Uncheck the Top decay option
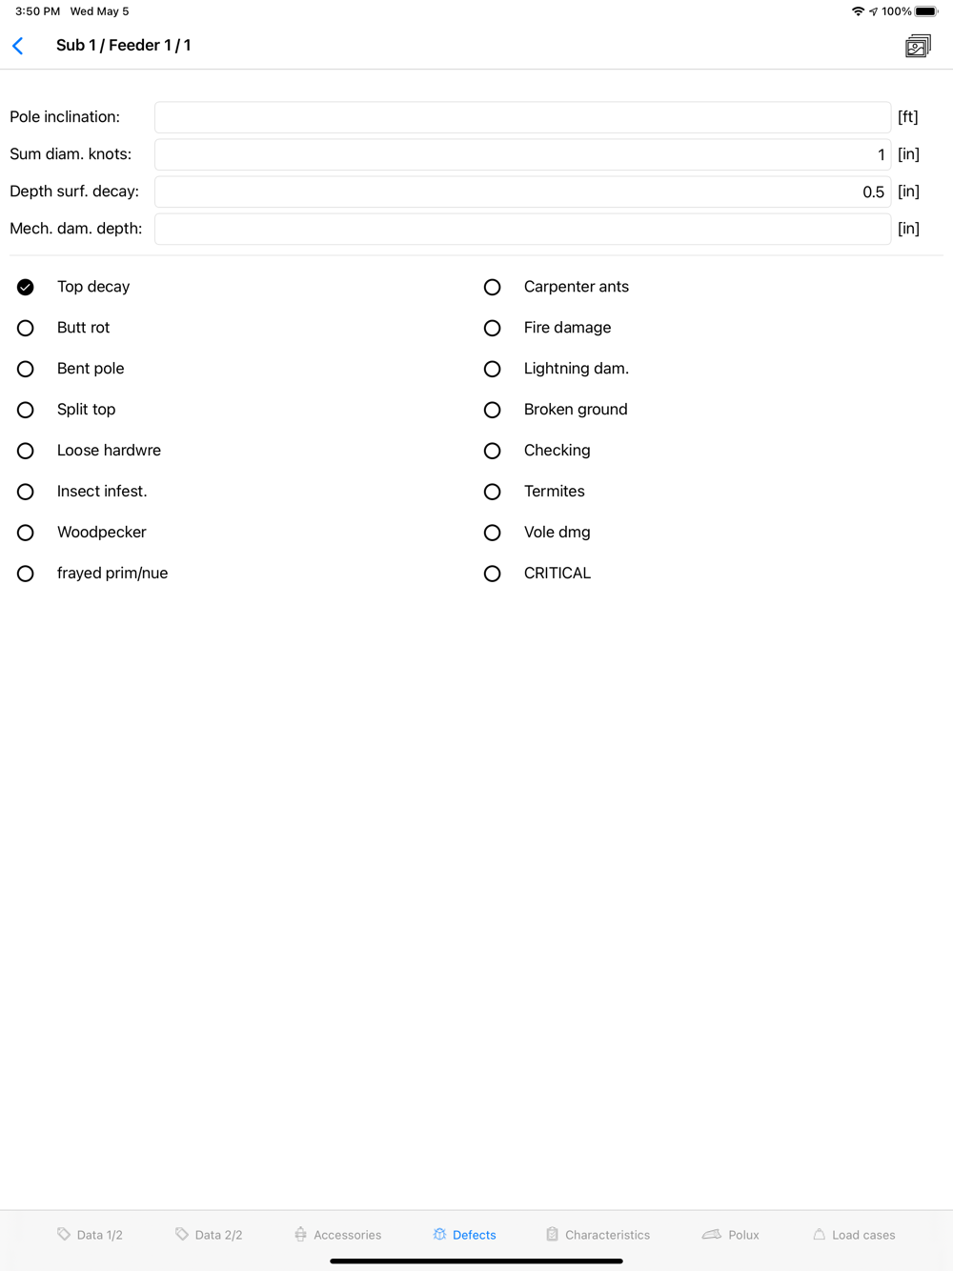The image size is (953, 1271). point(26,287)
